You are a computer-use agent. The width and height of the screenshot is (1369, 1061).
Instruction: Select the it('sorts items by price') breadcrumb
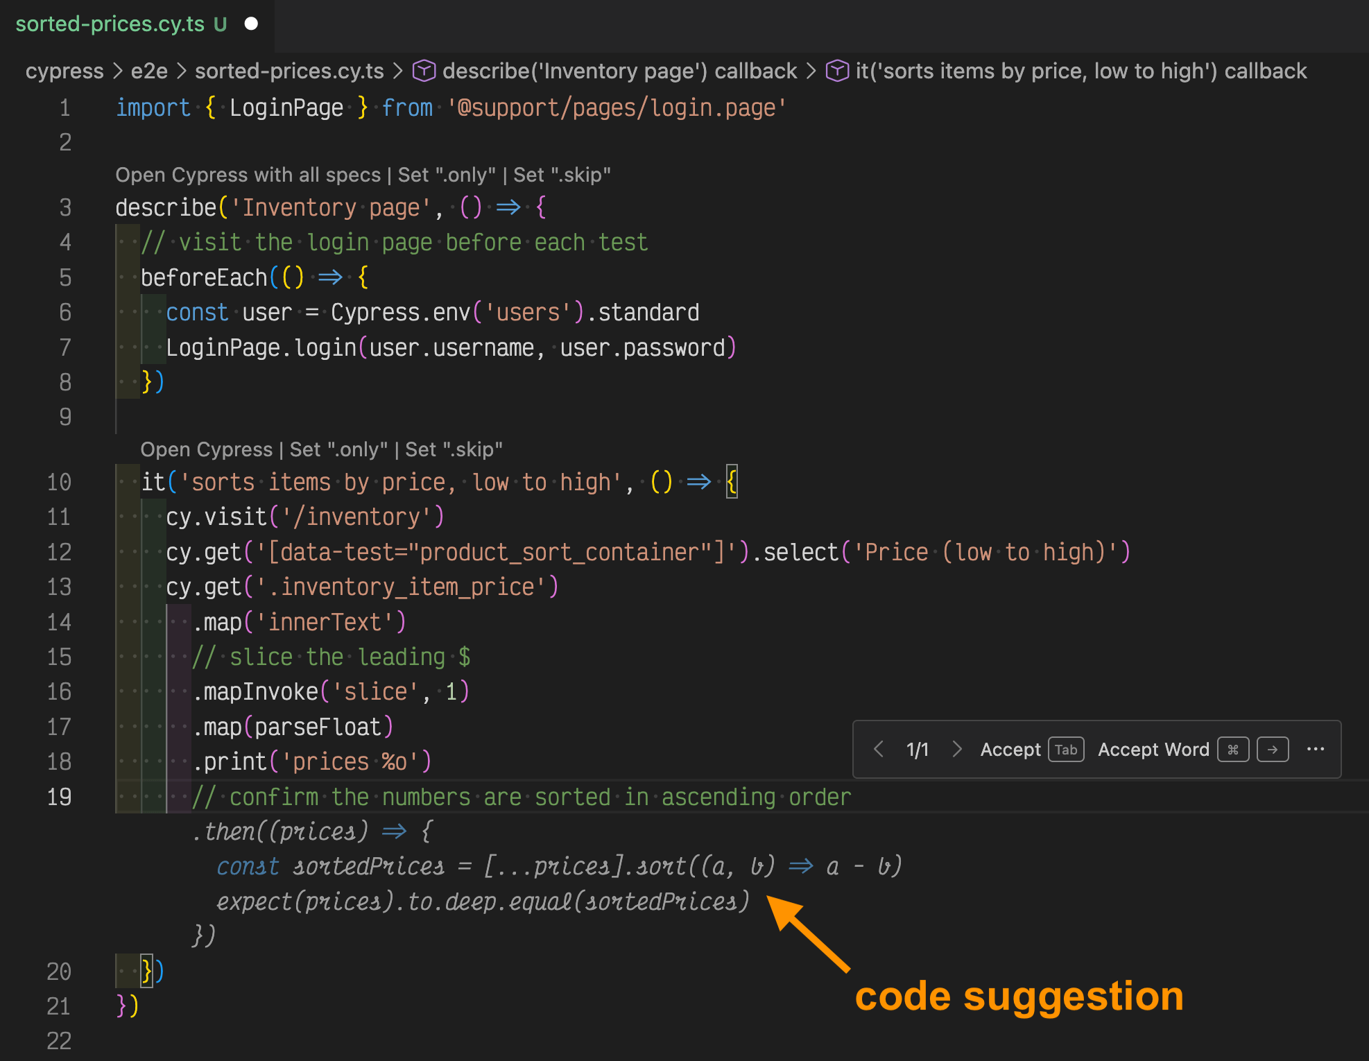(x=1080, y=71)
